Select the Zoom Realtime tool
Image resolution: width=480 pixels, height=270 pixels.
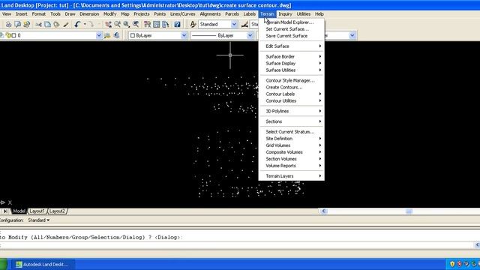click(117, 25)
